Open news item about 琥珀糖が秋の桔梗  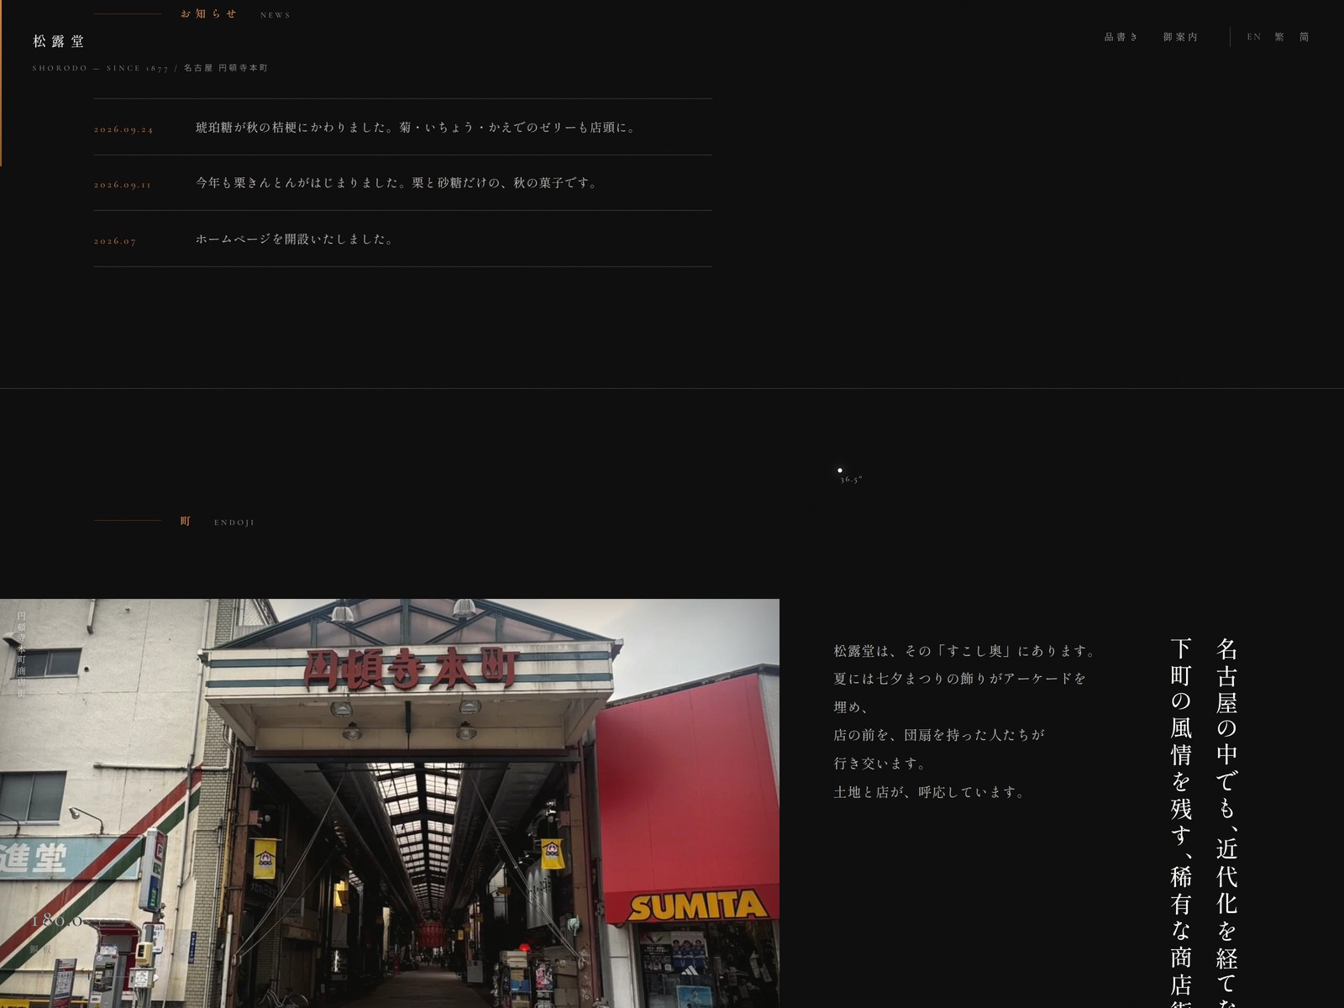pos(417,128)
